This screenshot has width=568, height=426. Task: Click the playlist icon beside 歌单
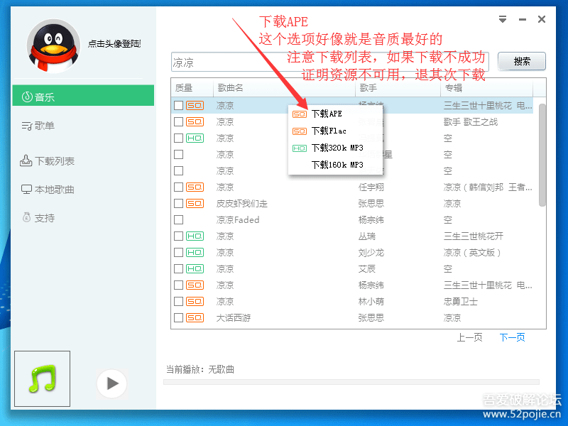[27, 126]
